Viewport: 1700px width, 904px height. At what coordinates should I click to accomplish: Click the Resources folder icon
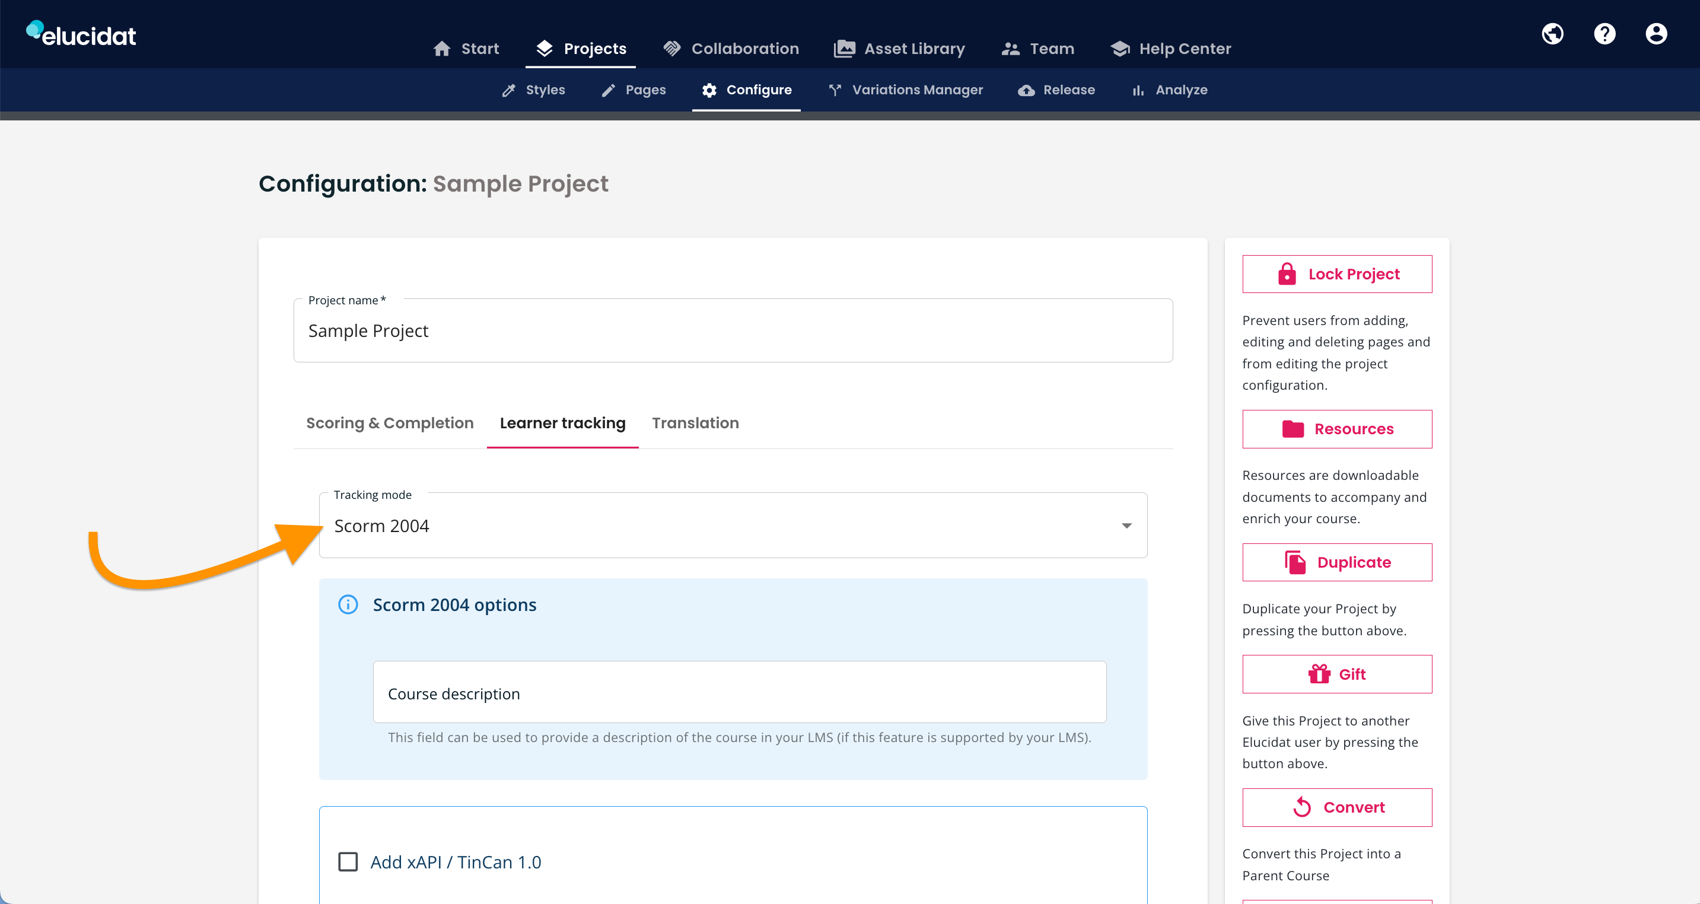point(1293,429)
